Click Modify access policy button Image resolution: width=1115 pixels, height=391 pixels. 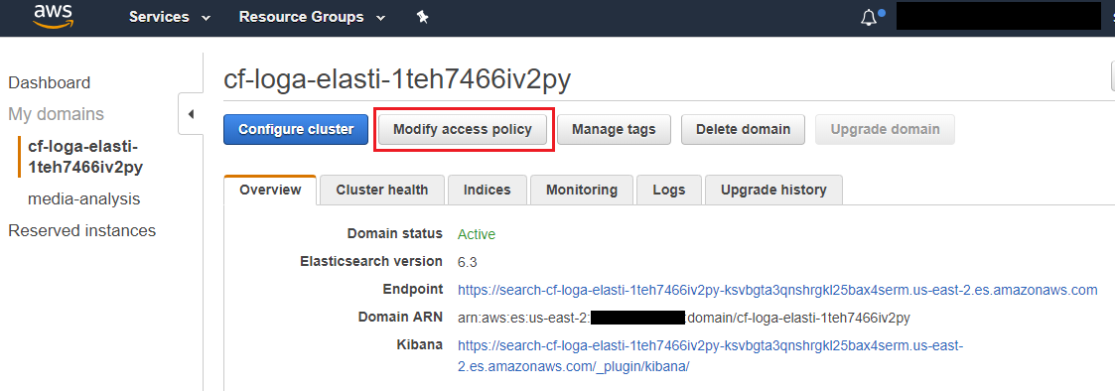tap(463, 129)
